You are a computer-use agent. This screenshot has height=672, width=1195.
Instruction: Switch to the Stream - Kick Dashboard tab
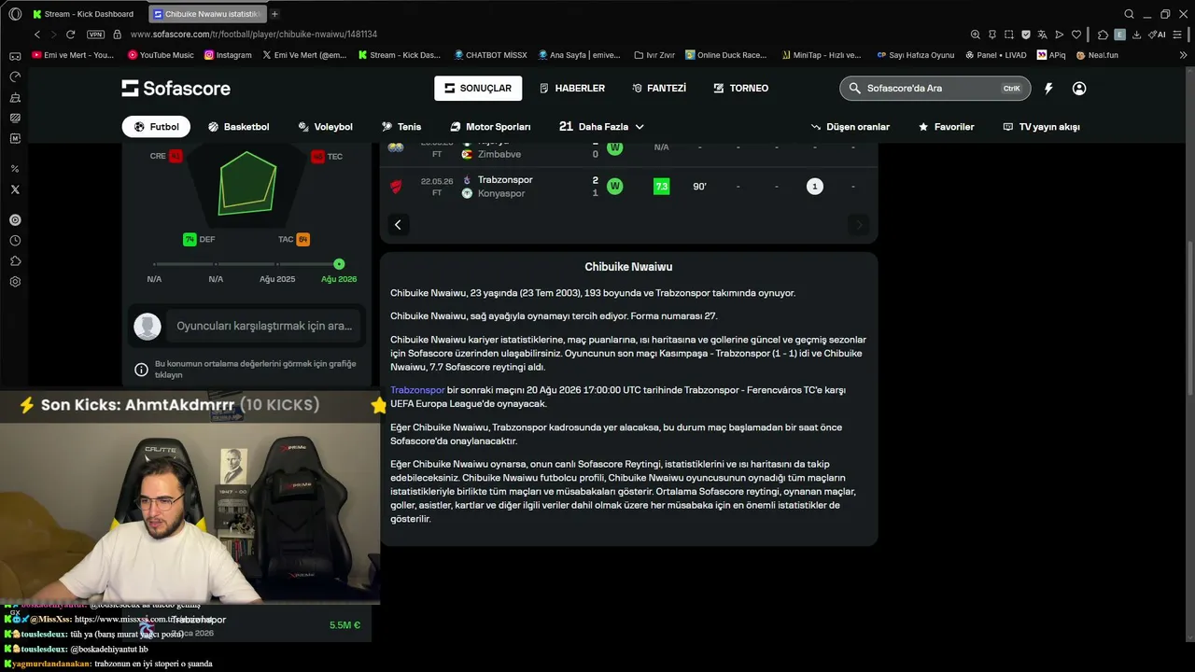[x=83, y=14]
